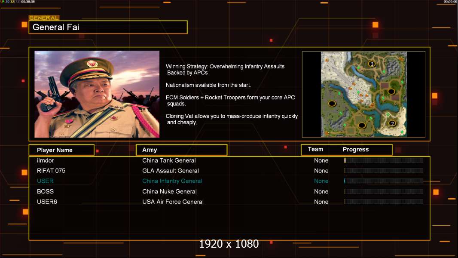Click the 00:00:00 counter at top right
The height and width of the screenshot is (258, 458).
[450, 2]
